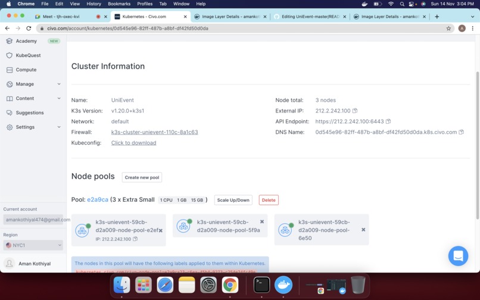This screenshot has height=300, width=480.
Task: Select the K3s version v1.20.0+k3s1
Action: [127, 111]
